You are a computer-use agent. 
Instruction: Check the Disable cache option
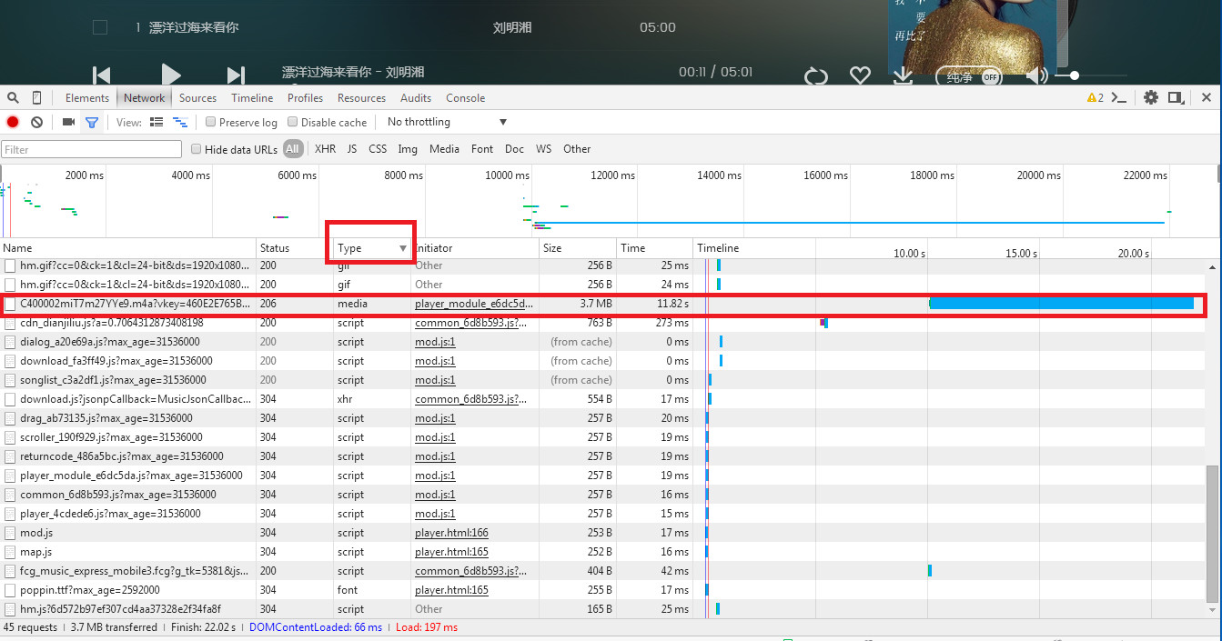(x=293, y=122)
